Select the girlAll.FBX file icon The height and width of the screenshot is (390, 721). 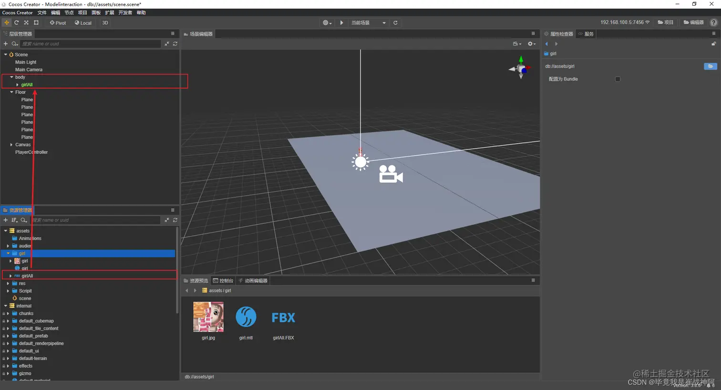283,318
